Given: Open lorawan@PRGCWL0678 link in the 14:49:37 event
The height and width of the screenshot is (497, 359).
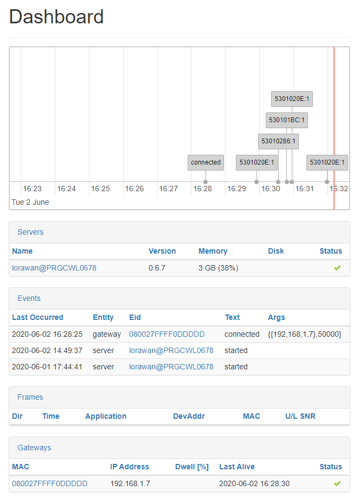Looking at the screenshot, I should [171, 350].
